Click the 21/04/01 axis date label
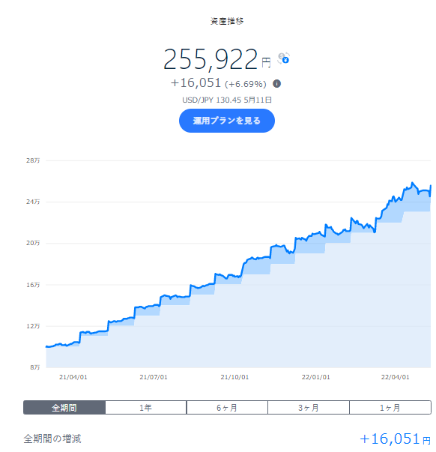Viewport: 436px width, 452px height. click(73, 377)
